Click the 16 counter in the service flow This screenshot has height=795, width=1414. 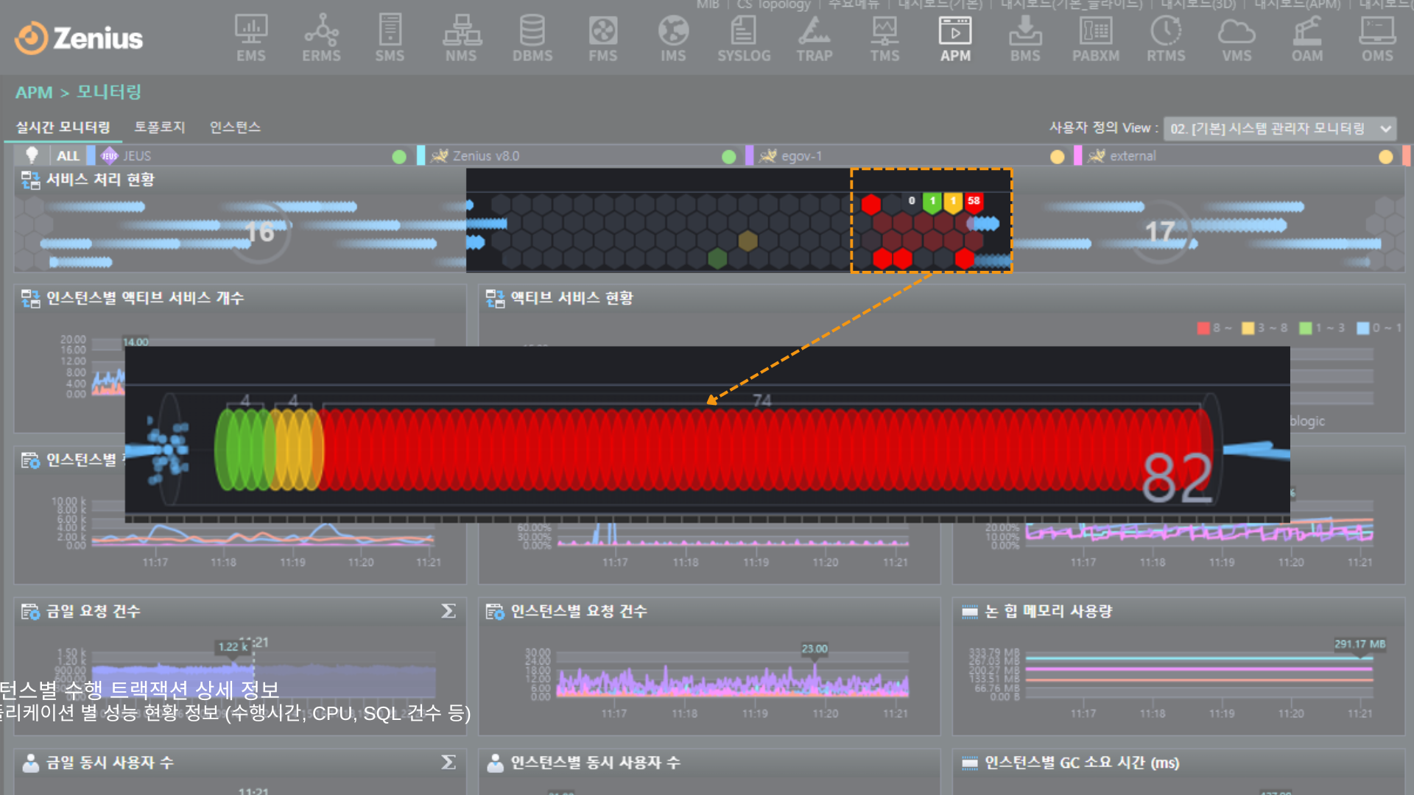coord(259,233)
